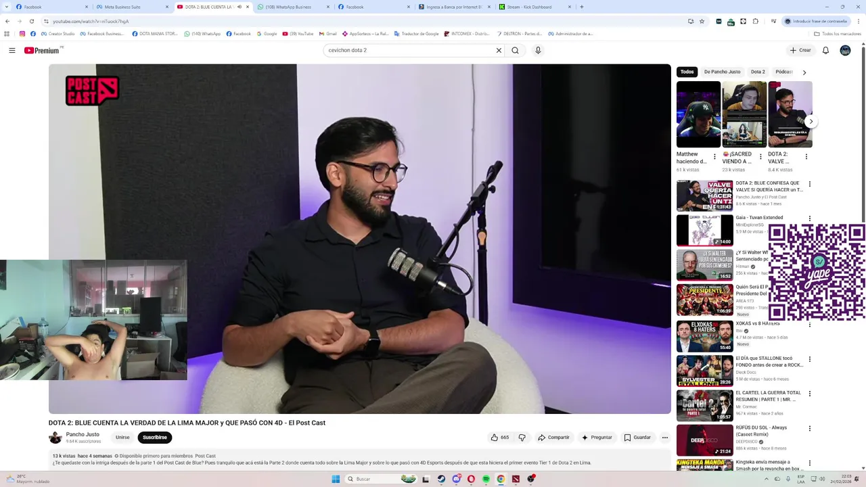The width and height of the screenshot is (866, 487).
Task: Click the Guardar save button
Action: pyautogui.click(x=637, y=438)
